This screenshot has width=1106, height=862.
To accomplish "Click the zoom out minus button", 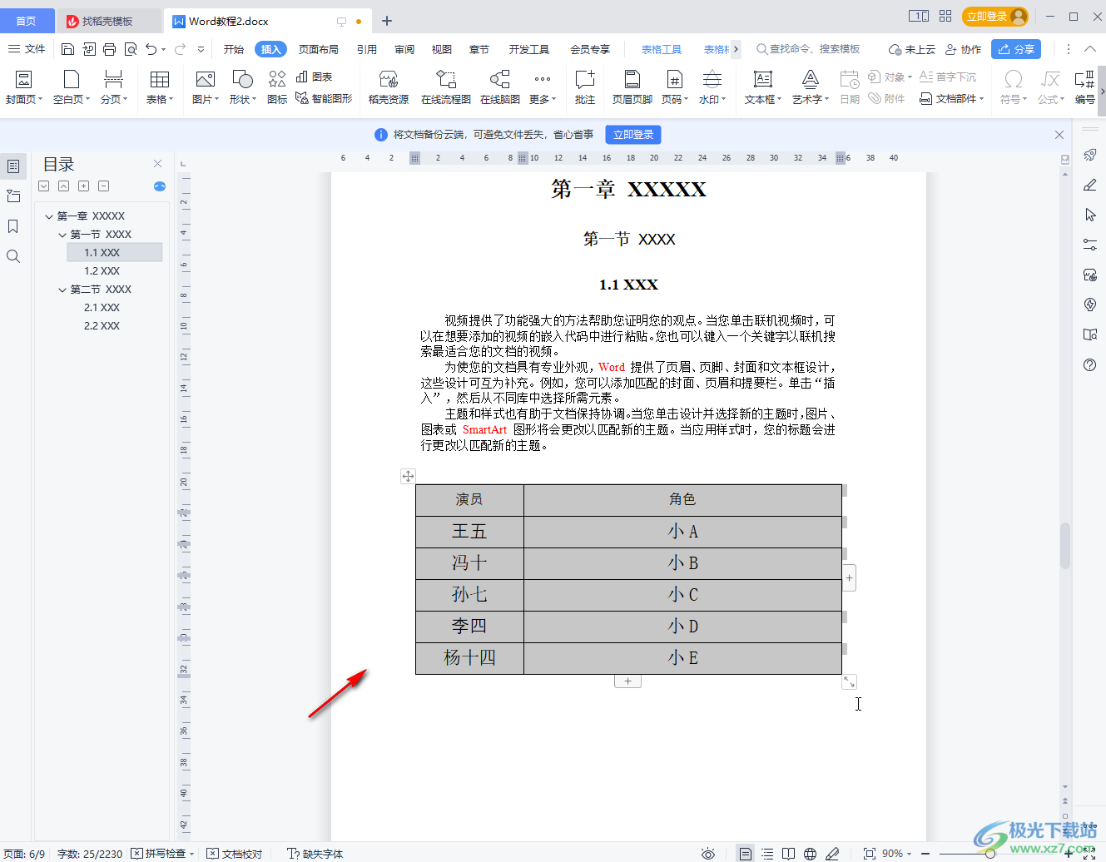I will [x=925, y=854].
